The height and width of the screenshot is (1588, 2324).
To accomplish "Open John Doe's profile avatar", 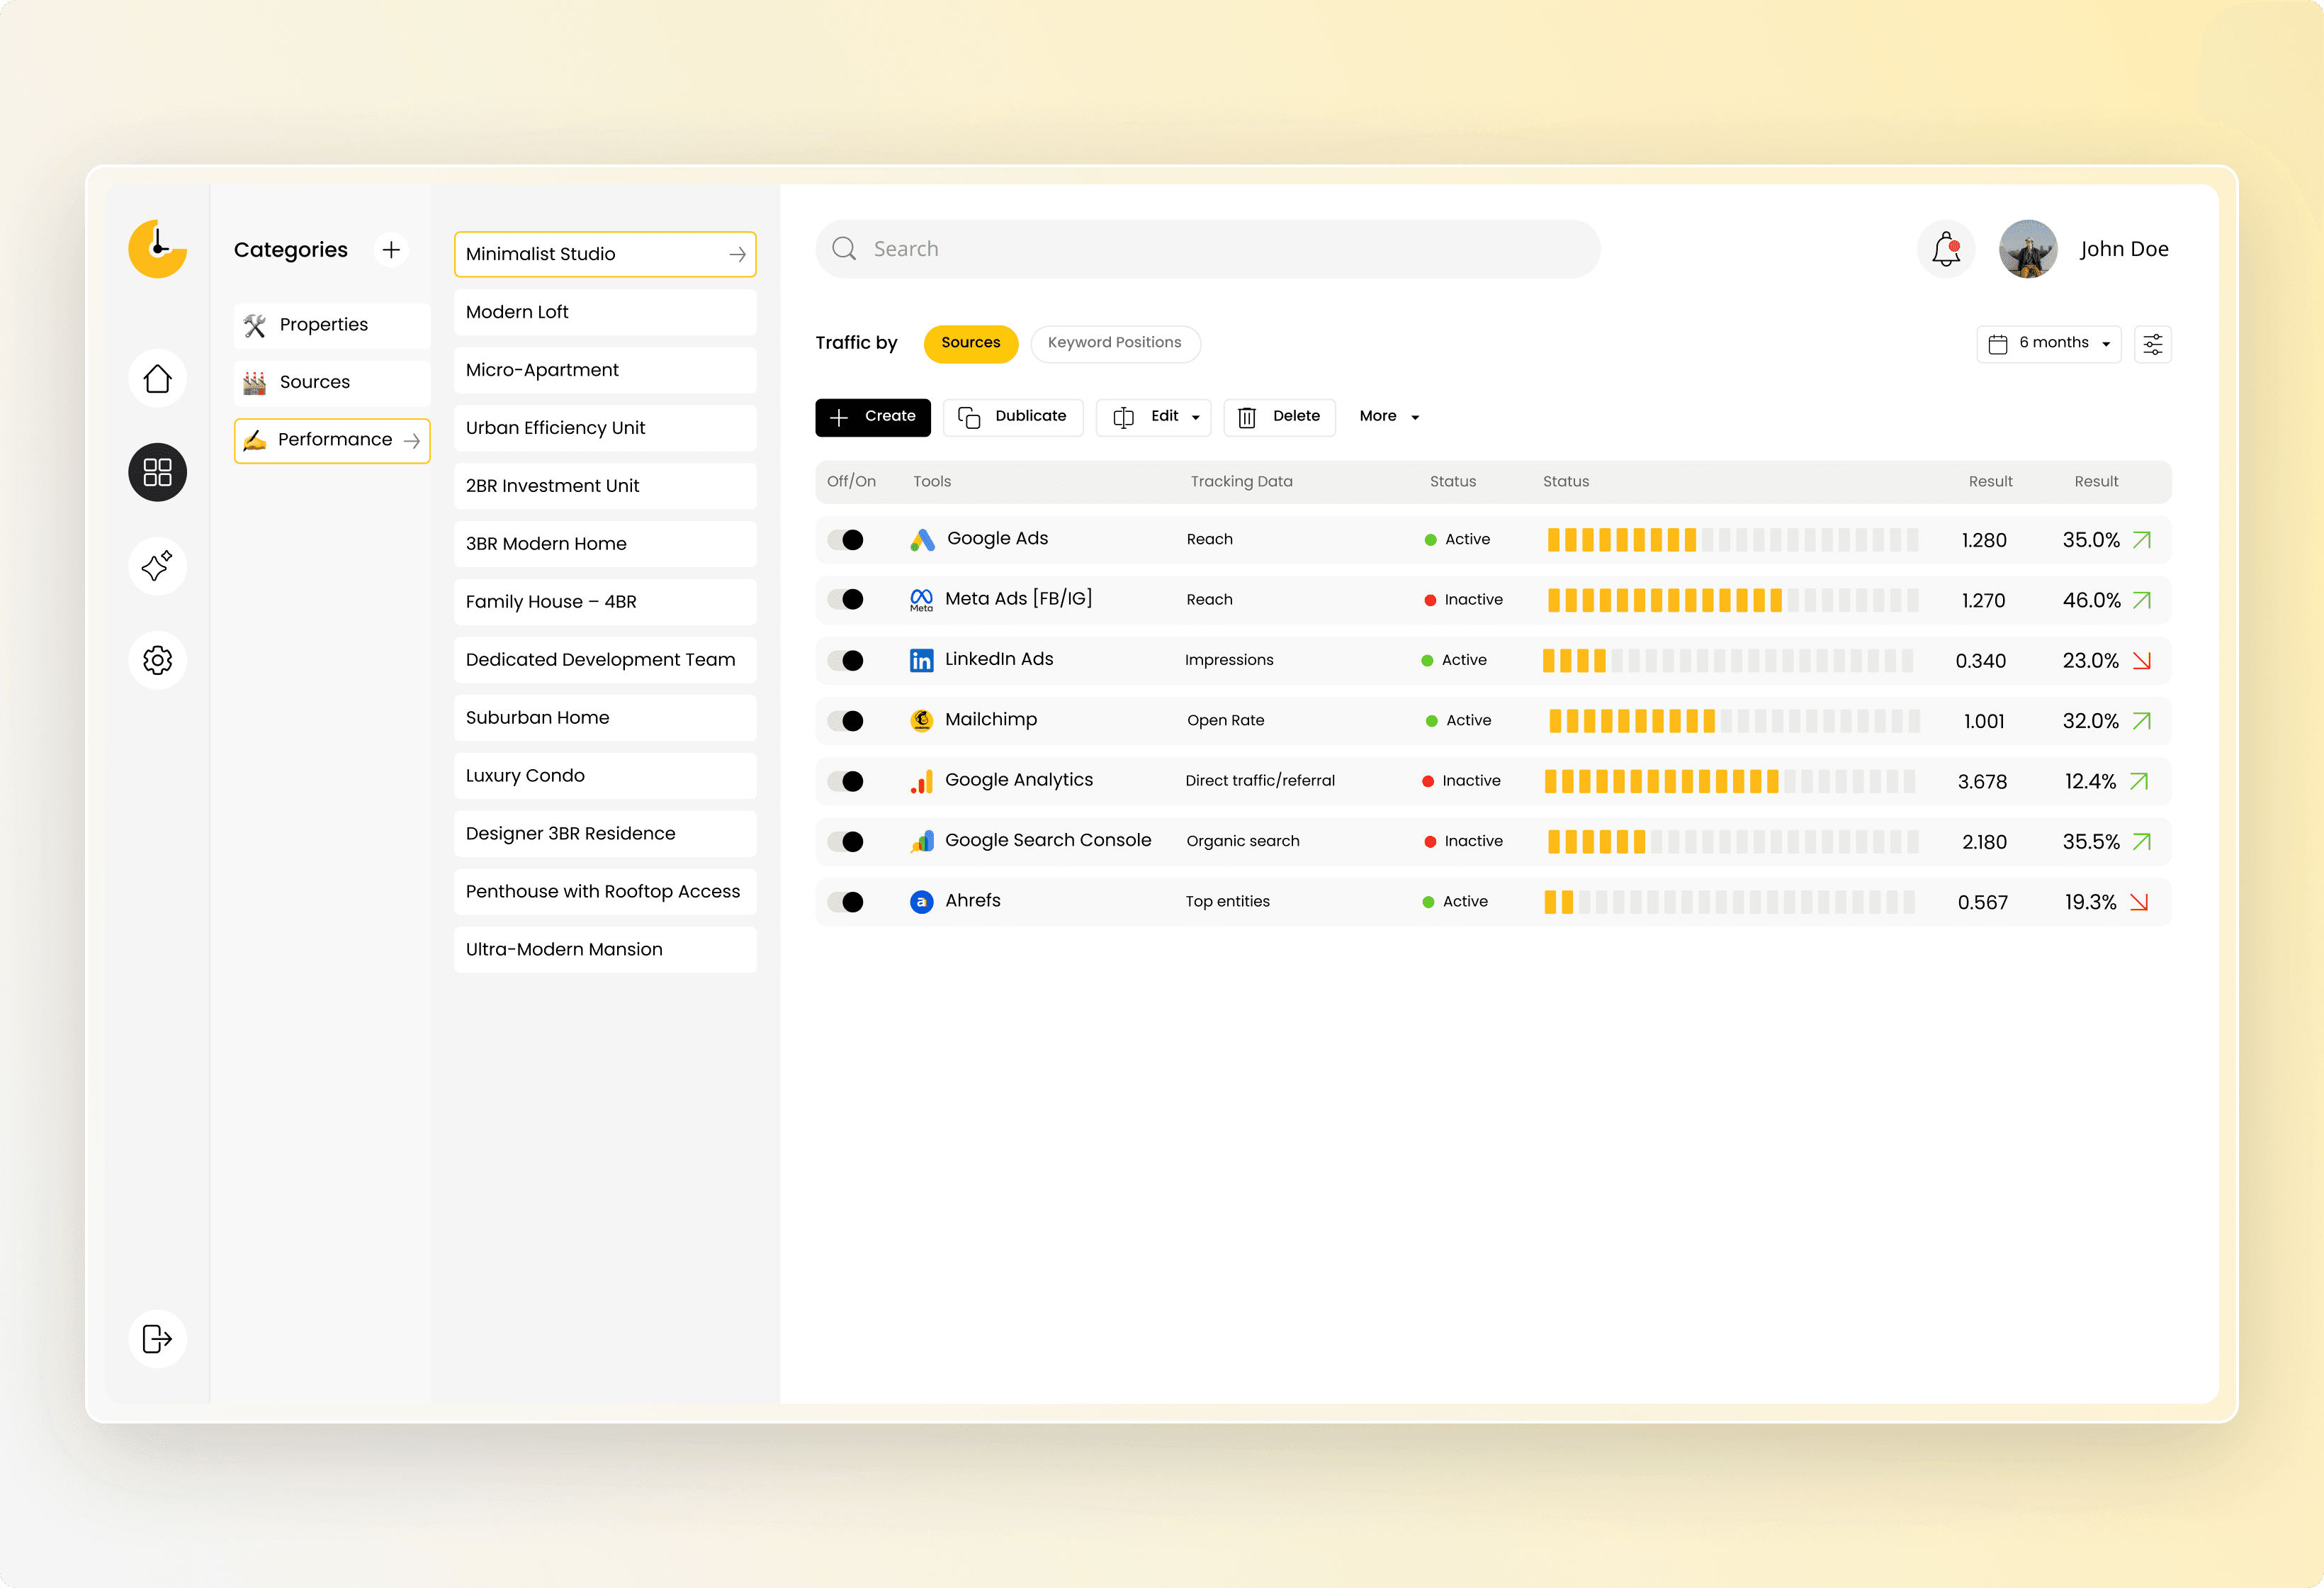I will pyautogui.click(x=2027, y=249).
